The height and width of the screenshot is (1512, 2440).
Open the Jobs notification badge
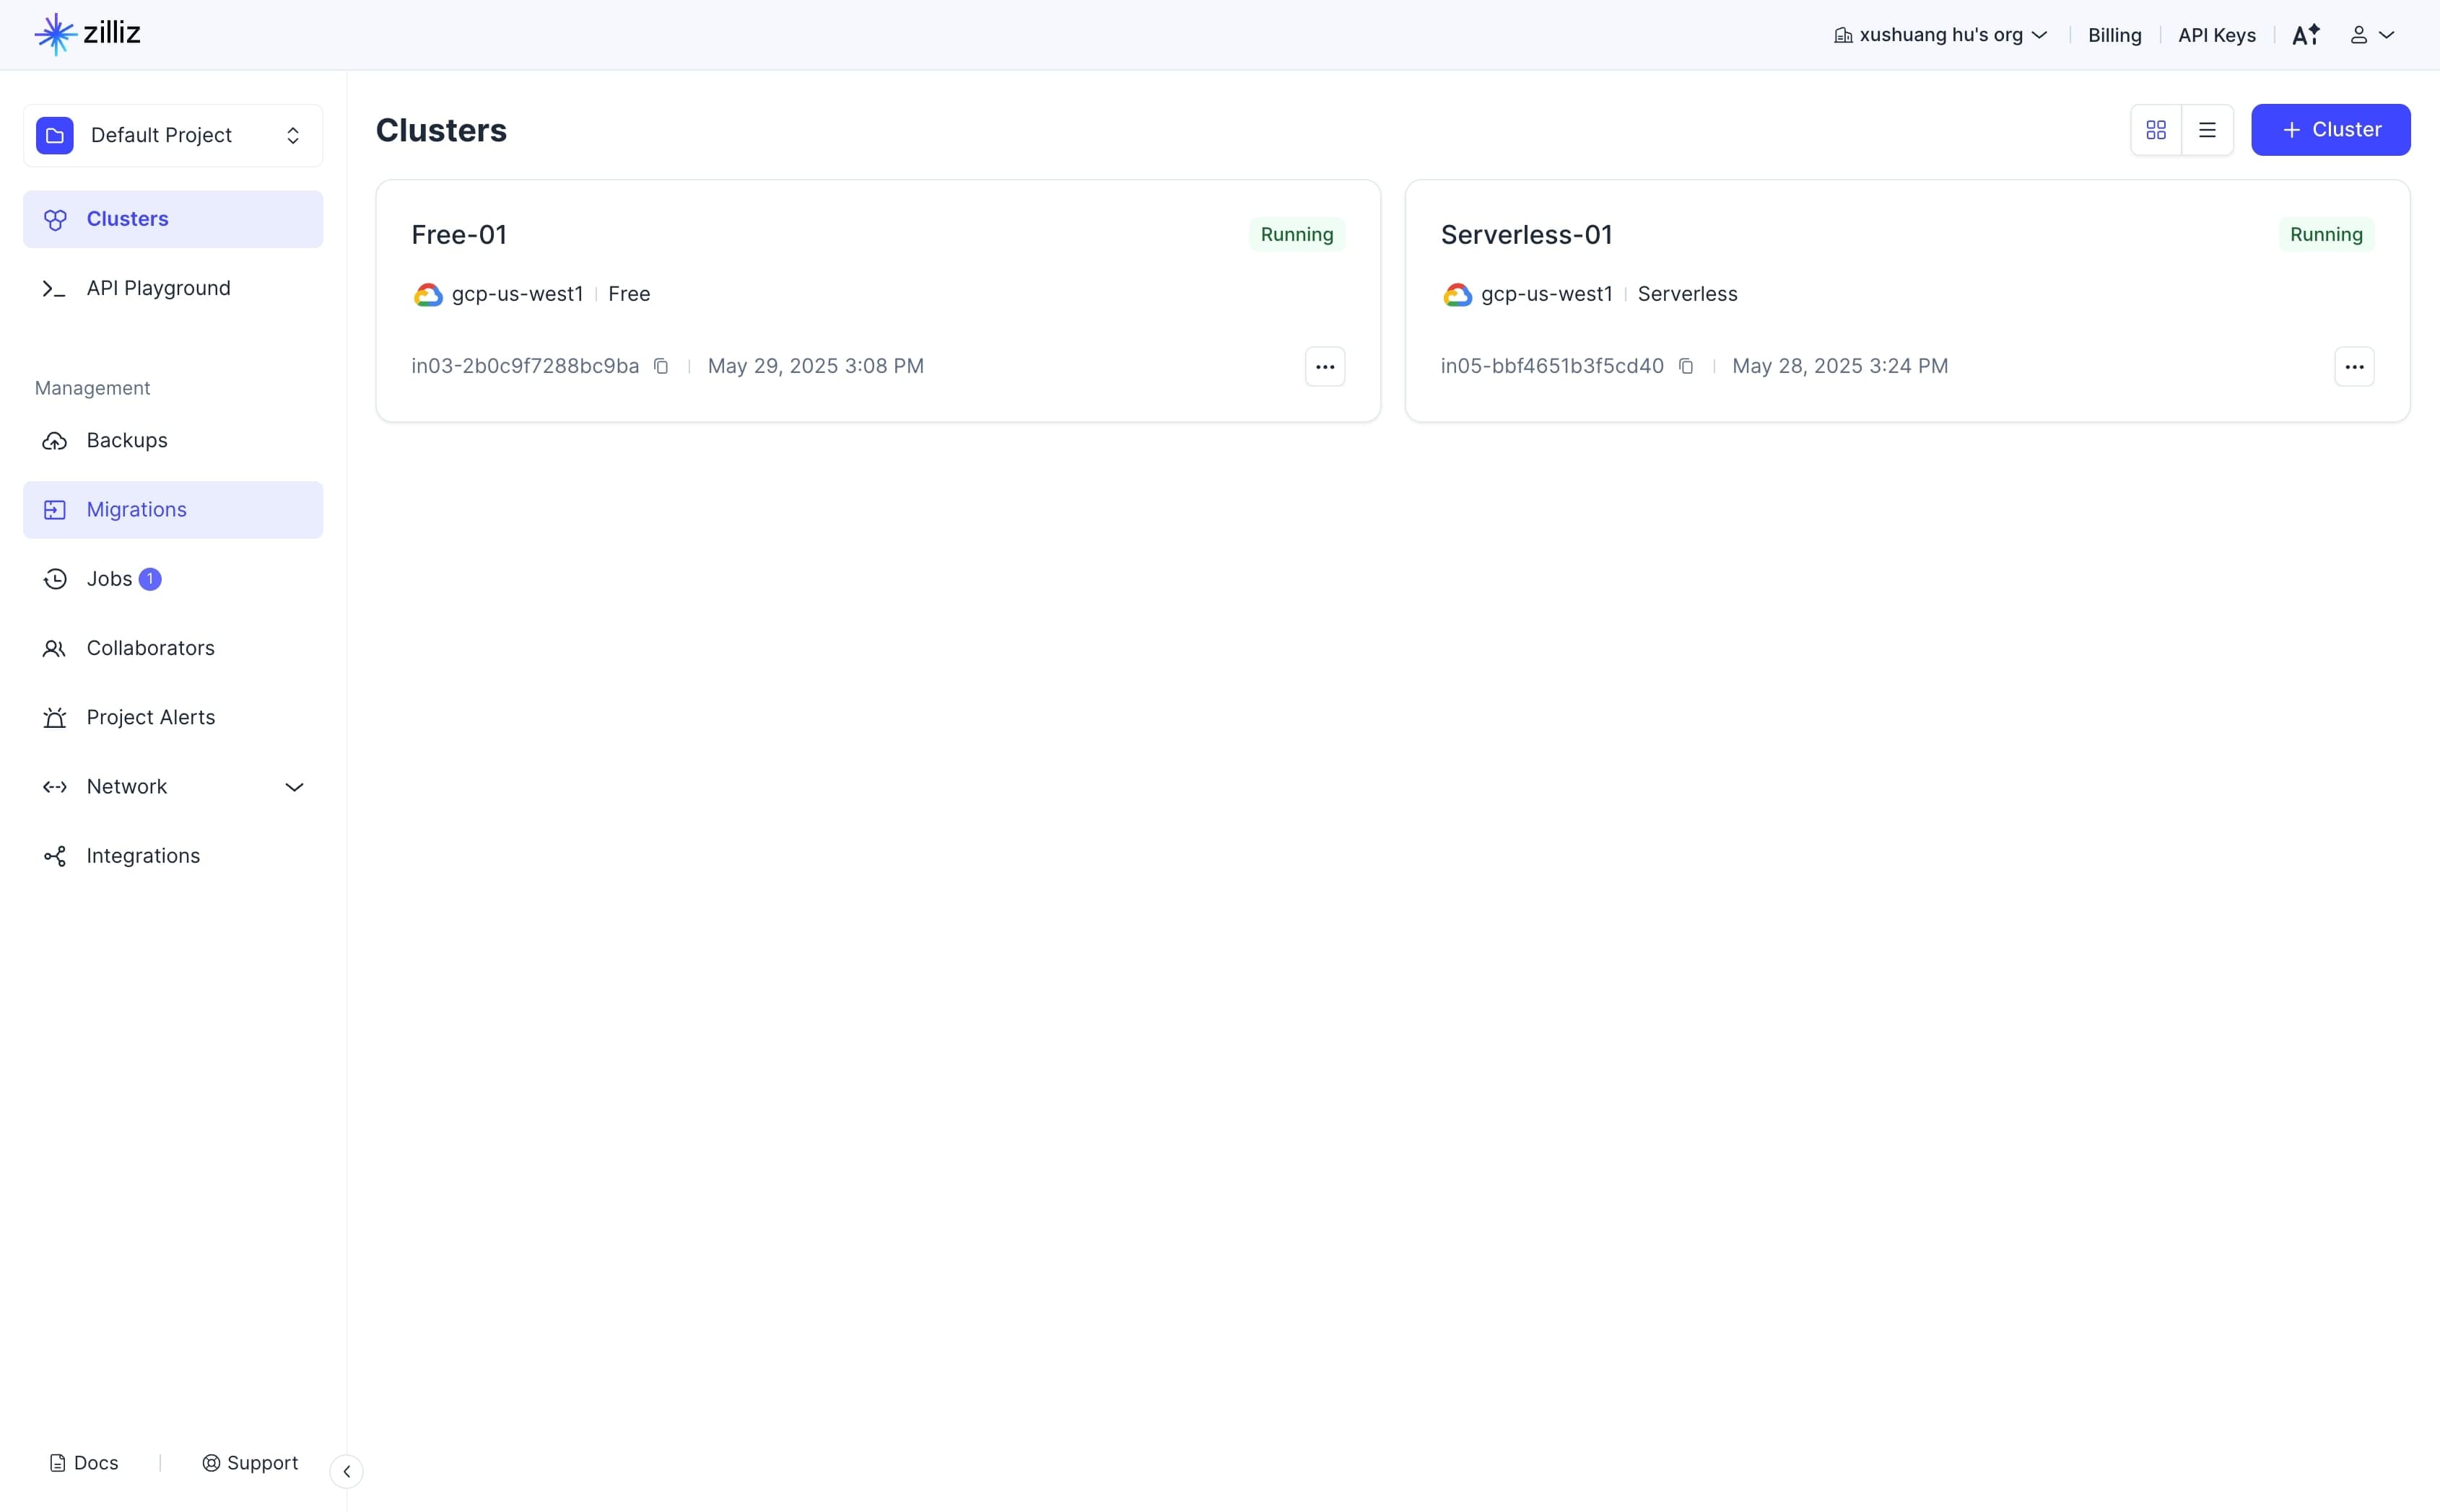(150, 579)
